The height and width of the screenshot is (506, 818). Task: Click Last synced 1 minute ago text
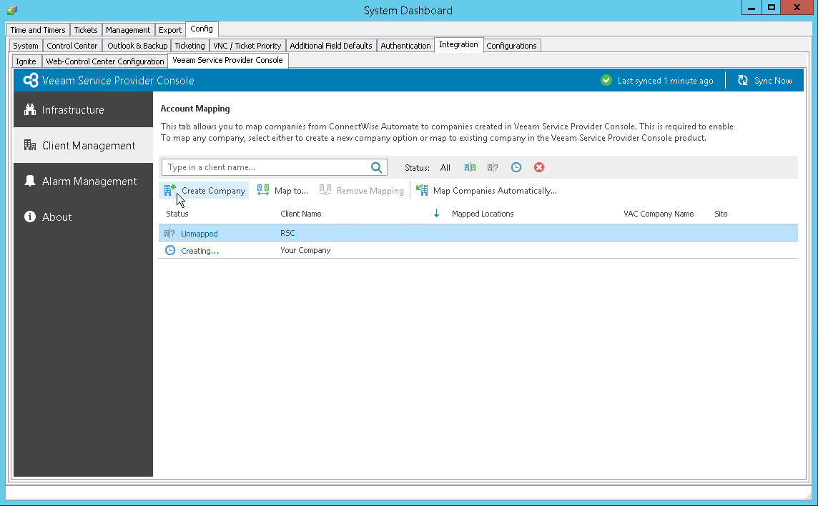tap(665, 81)
